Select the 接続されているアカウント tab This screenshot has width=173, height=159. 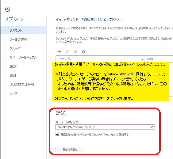[x=102, y=20]
